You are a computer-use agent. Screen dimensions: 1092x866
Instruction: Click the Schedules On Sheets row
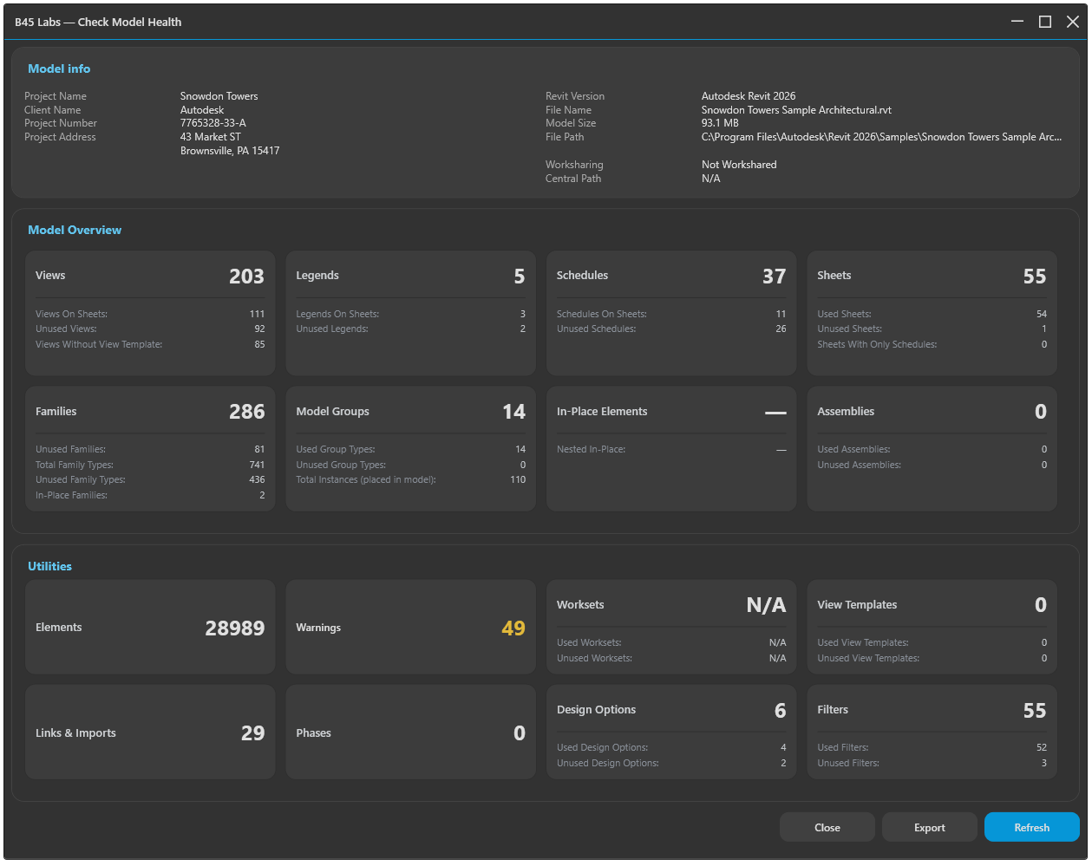point(671,314)
